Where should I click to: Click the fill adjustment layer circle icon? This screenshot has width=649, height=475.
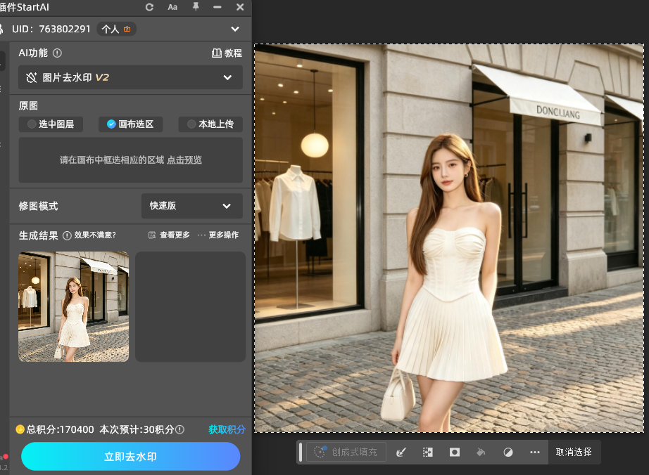508,453
